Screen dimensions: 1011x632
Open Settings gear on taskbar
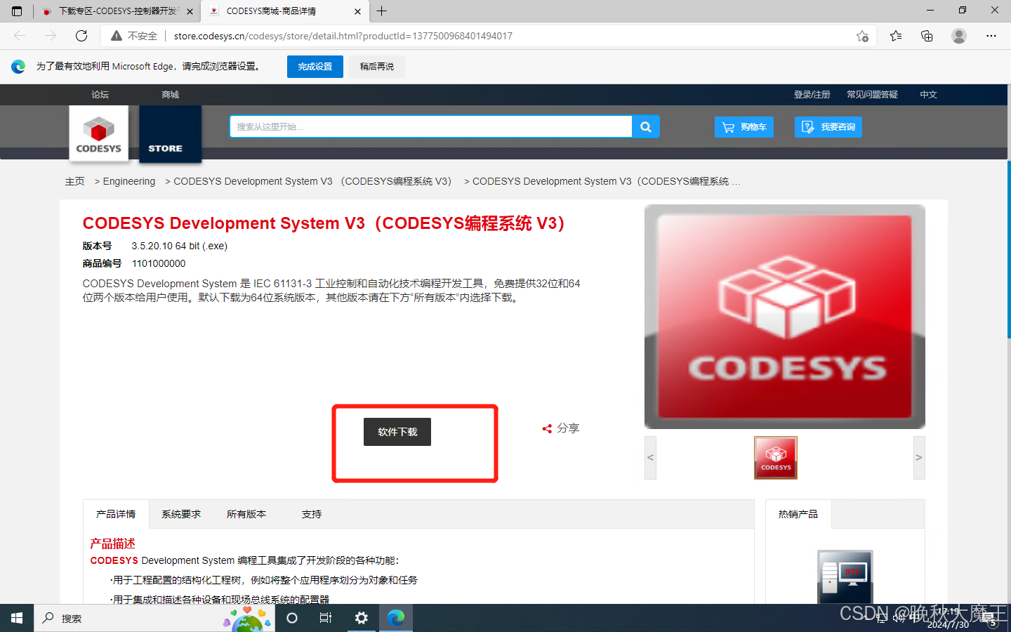coord(361,618)
